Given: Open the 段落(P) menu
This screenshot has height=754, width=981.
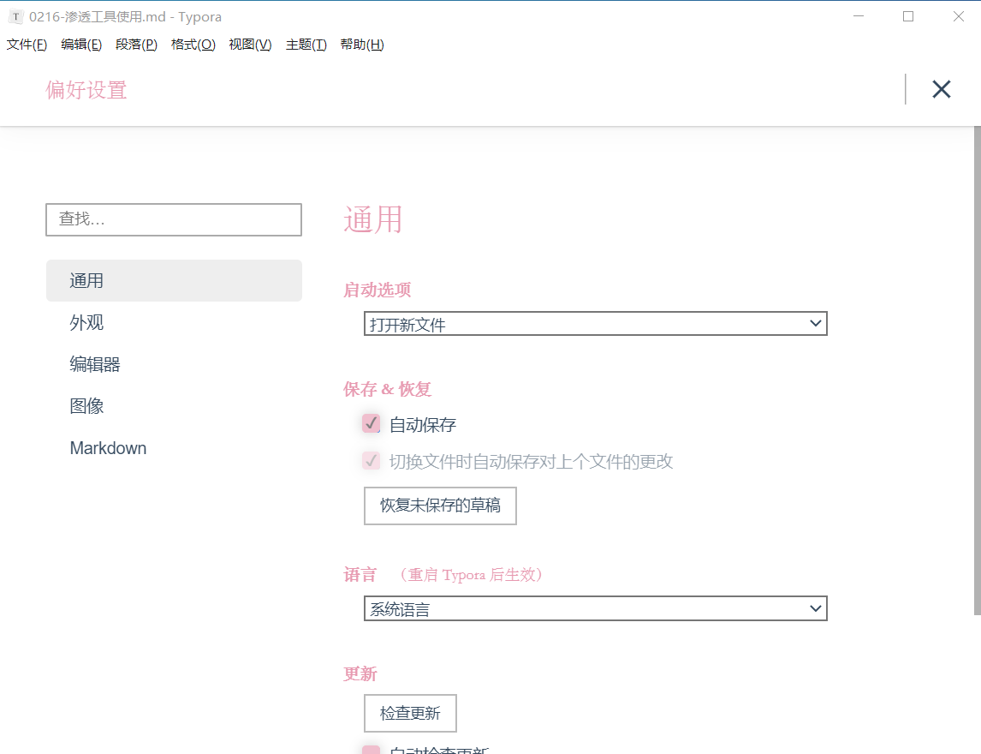Looking at the screenshot, I should [x=136, y=45].
